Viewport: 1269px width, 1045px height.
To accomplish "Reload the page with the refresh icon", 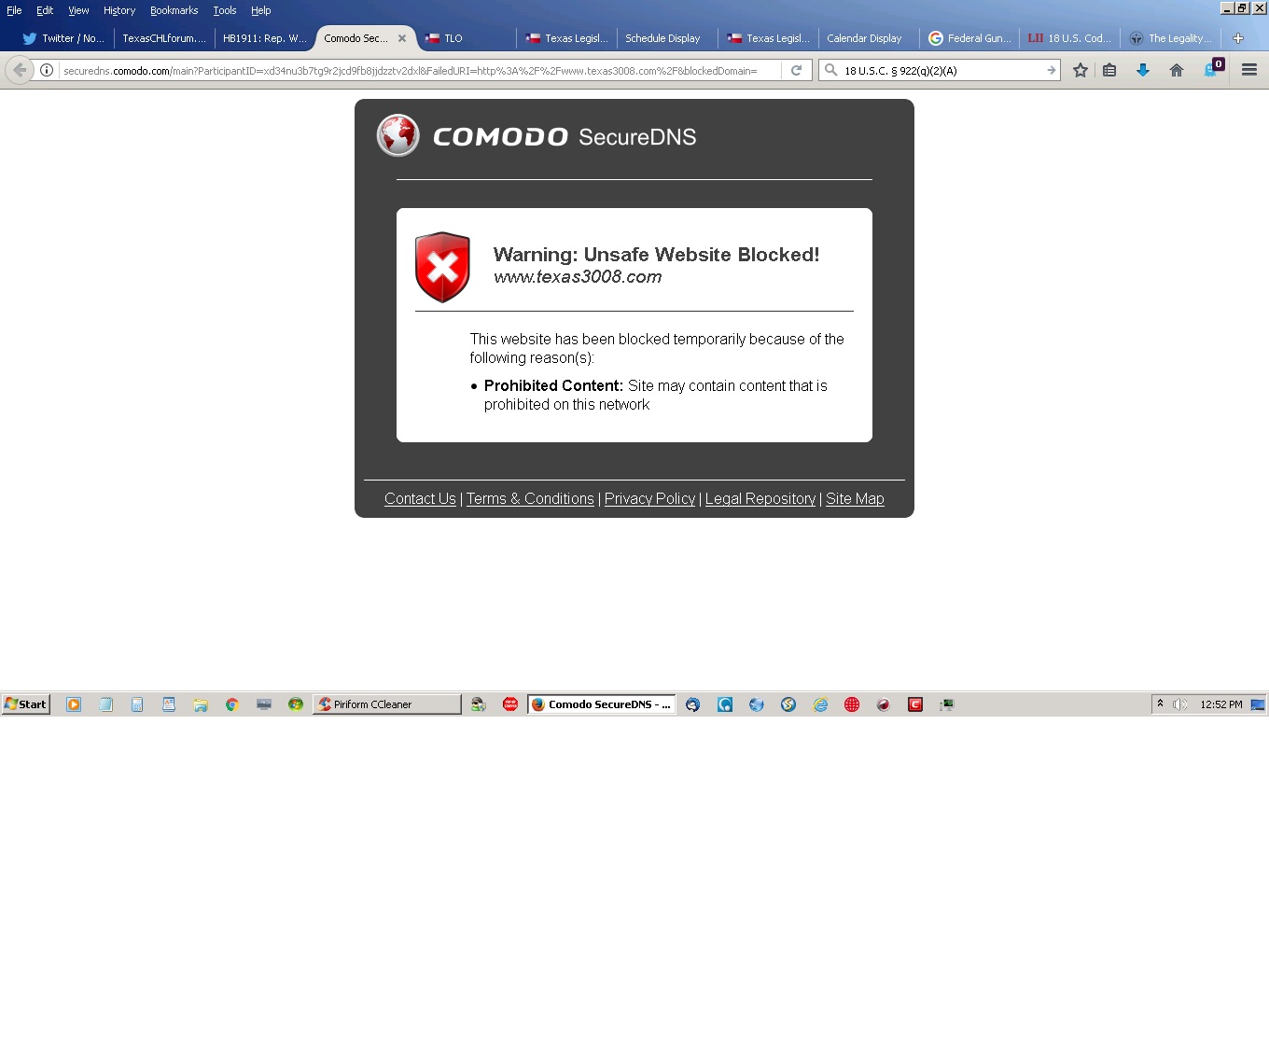I will (x=796, y=70).
